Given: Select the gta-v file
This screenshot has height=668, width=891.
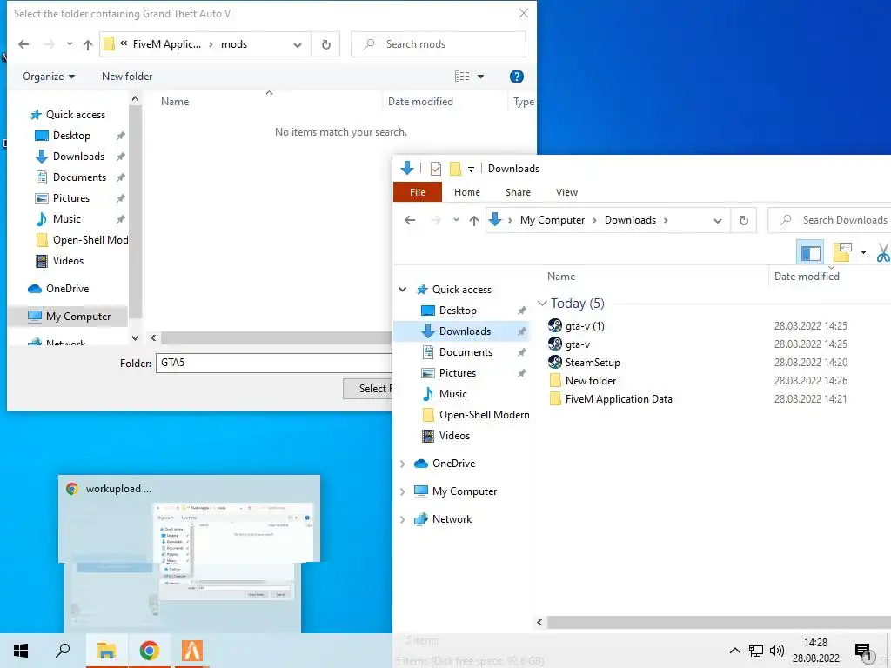Looking at the screenshot, I should 569,344.
